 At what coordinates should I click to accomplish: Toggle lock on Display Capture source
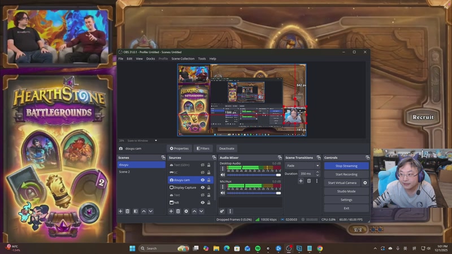click(208, 187)
